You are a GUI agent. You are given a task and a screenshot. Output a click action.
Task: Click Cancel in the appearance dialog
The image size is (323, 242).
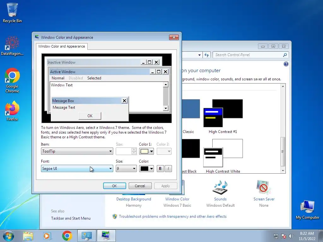(x=140, y=186)
